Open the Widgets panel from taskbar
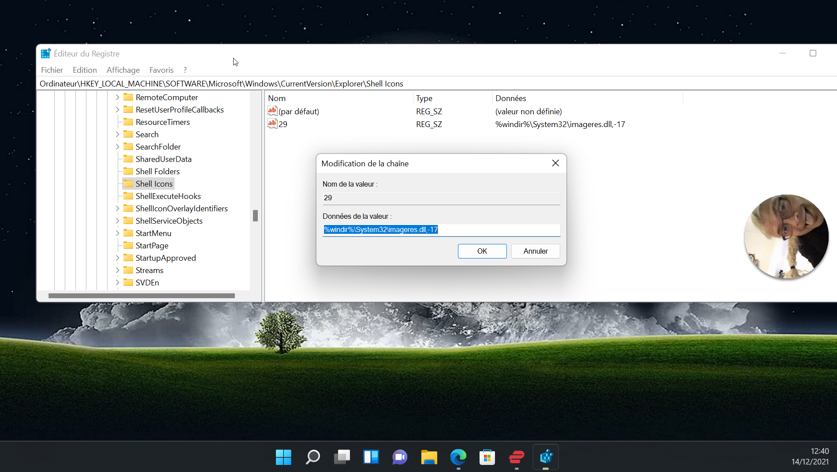The width and height of the screenshot is (837, 472). (x=371, y=457)
